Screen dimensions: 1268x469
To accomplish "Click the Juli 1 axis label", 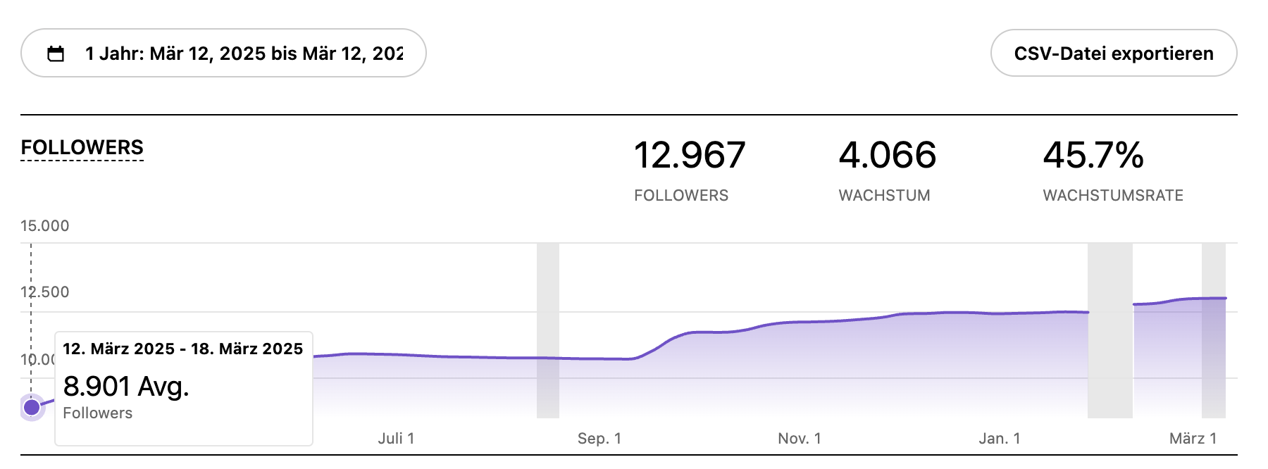I will coord(396,439).
